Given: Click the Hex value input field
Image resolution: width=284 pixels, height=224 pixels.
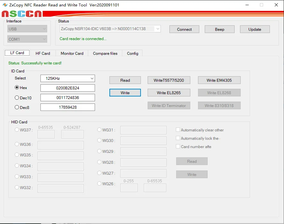Looking at the screenshot, I should [68, 88].
